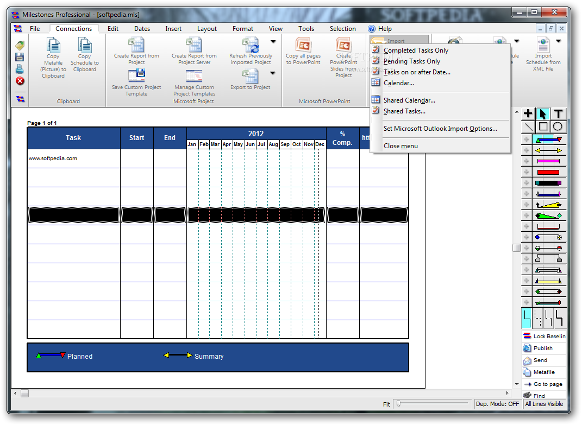
Task: Pick the black bar with teal-purple ends symbol
Action: pos(549,183)
